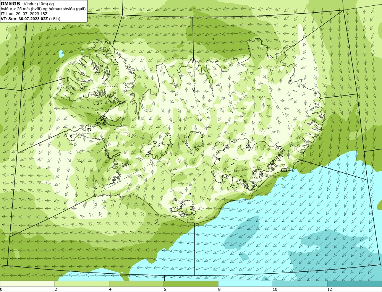Click the darkest teal legend swatch above 12

point(355,284)
